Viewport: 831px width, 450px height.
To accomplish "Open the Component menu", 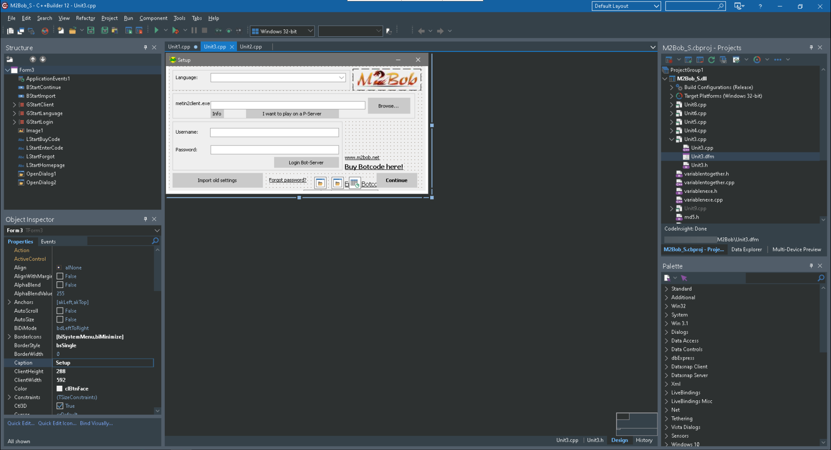I will tap(153, 18).
